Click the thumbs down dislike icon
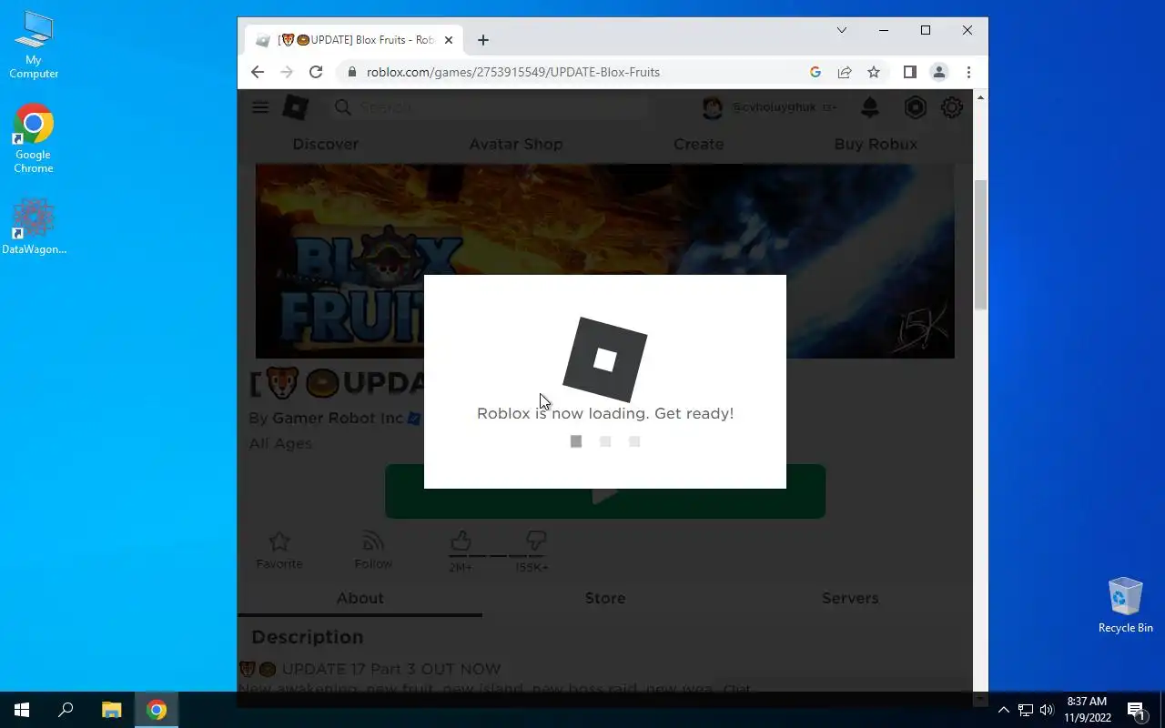Screen dimensions: 1165x728 pyautogui.click(x=536, y=541)
